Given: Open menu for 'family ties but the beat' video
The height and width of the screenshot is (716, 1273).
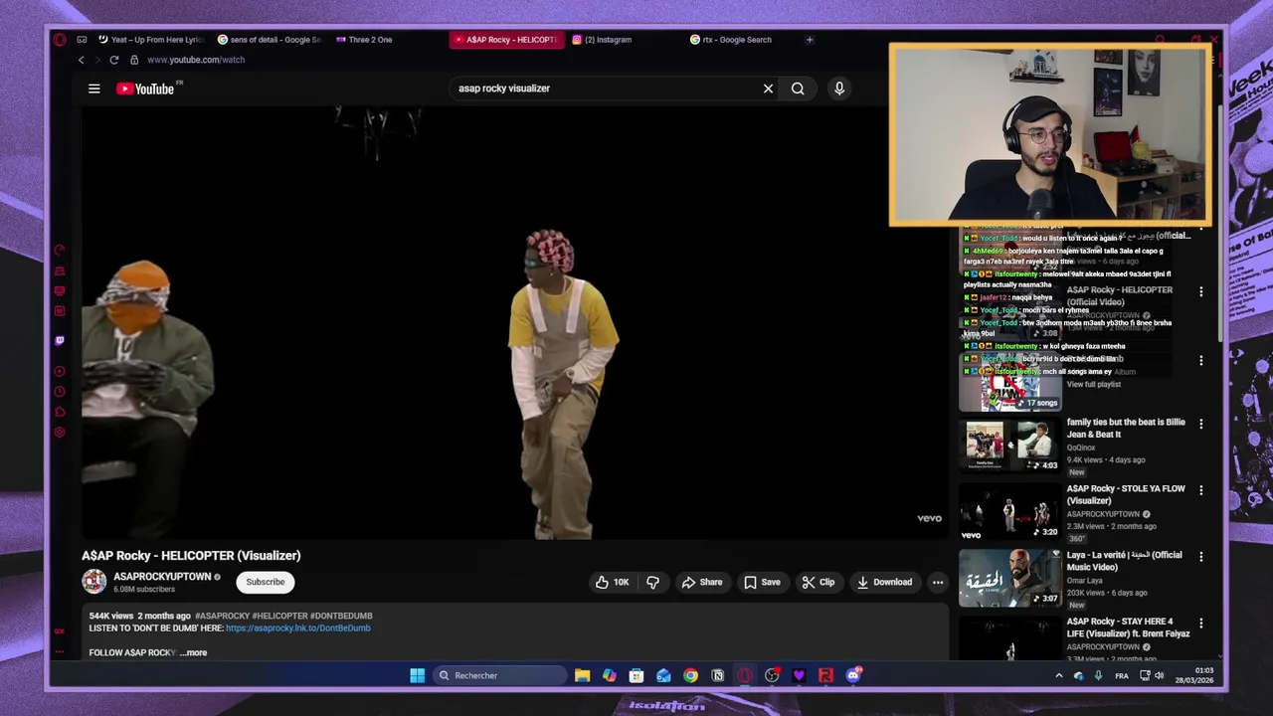Looking at the screenshot, I should point(1200,425).
